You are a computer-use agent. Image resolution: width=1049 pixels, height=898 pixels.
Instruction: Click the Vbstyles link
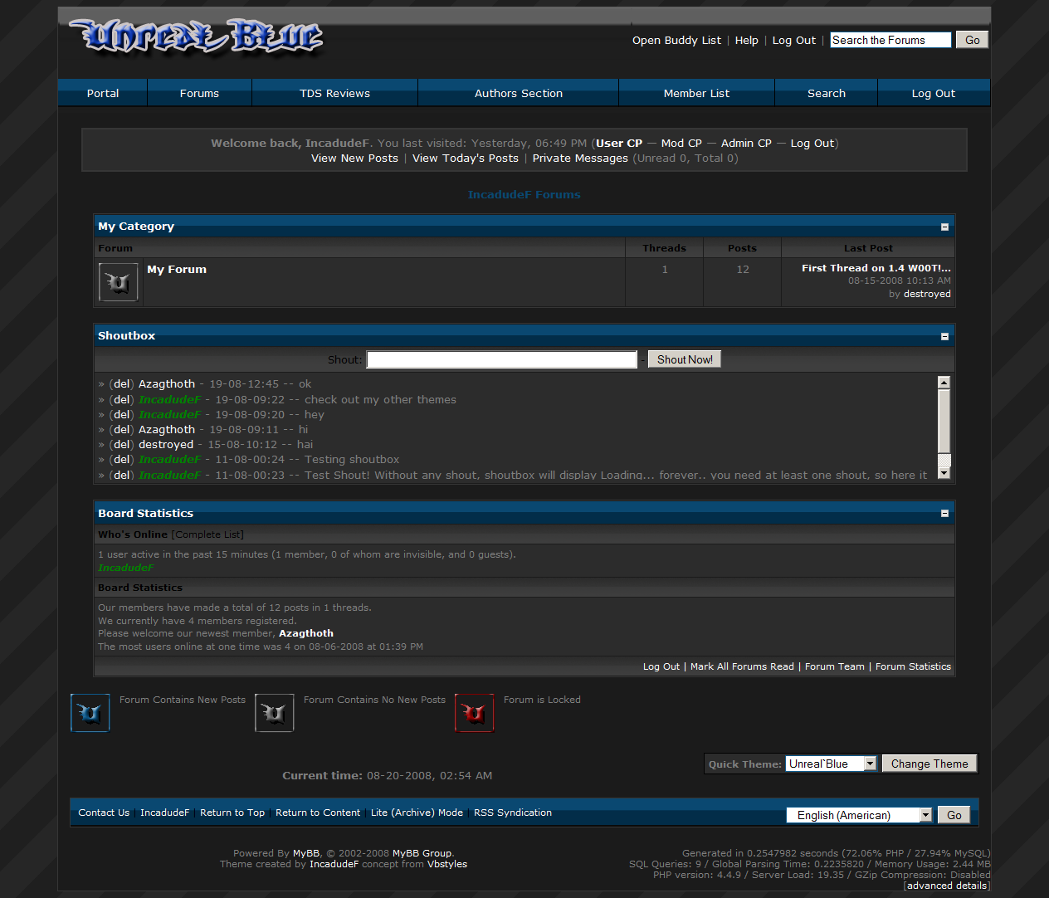click(447, 864)
